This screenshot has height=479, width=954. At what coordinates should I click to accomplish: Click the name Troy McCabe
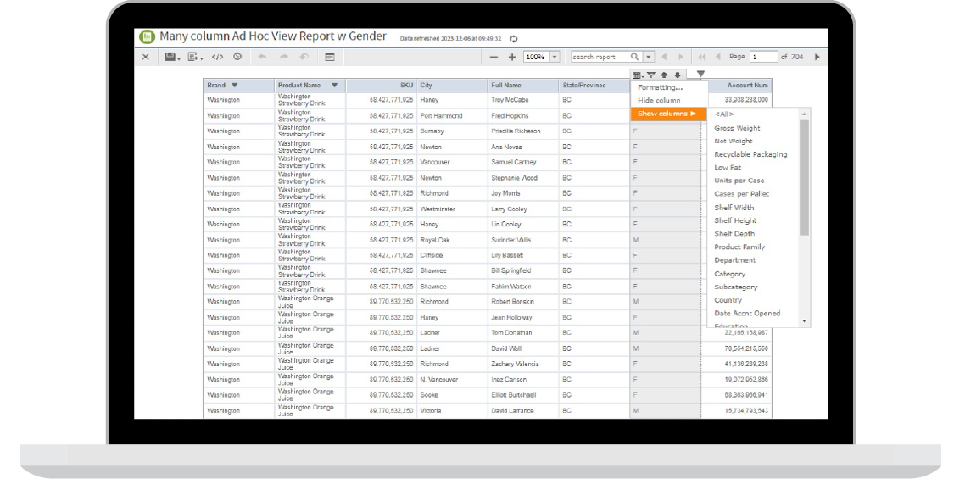[x=510, y=100]
